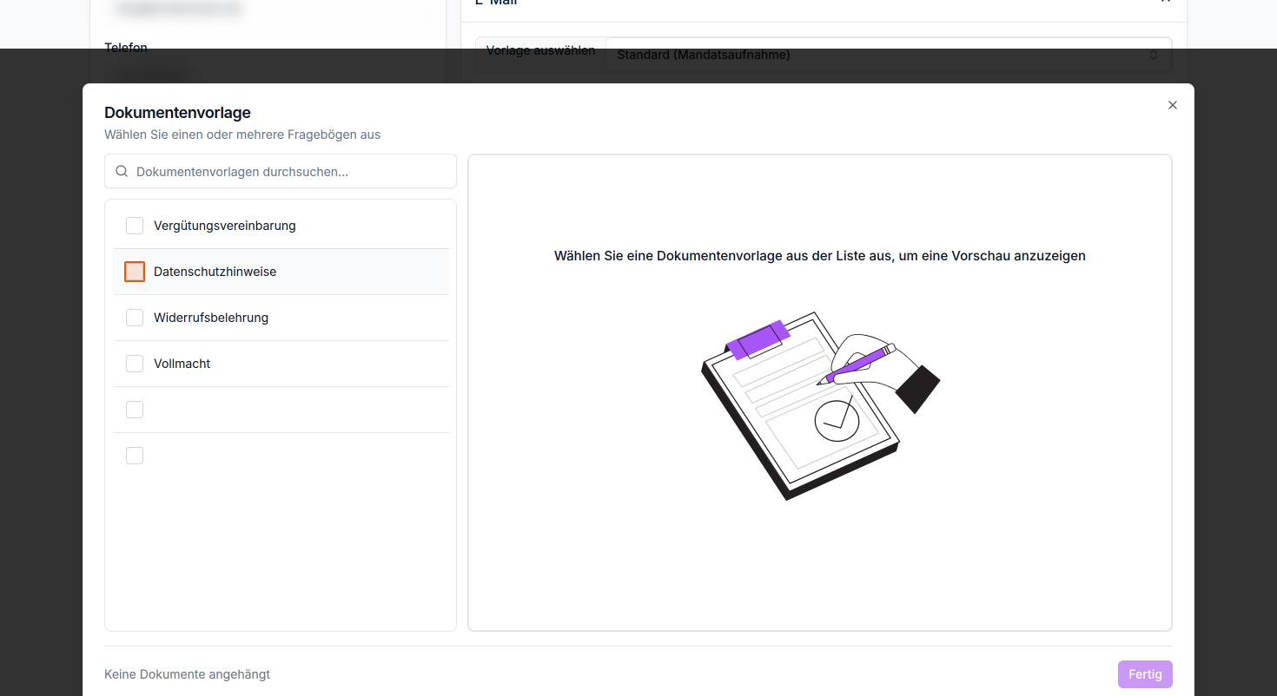Click the preview hint 'Wählen Sie eine Dokumentenvorlage aus der Liste'

click(820, 256)
